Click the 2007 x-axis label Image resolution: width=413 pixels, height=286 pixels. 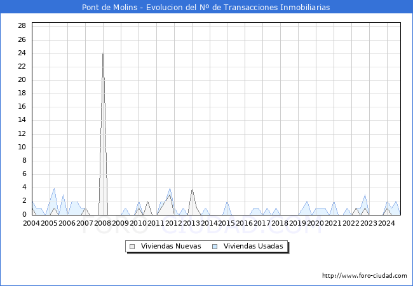pyautogui.click(x=85, y=223)
